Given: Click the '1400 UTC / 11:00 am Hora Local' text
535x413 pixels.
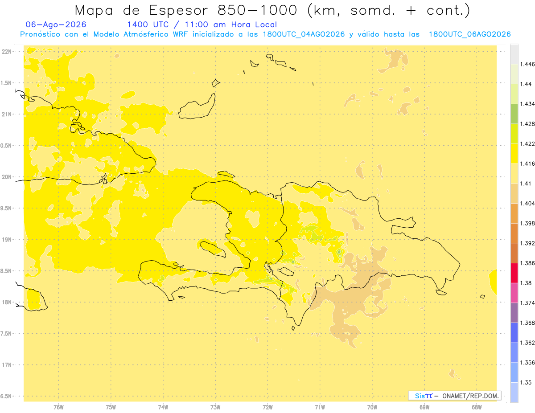Looking at the screenshot, I should point(202,25).
